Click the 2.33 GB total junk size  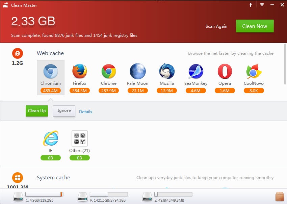[x=33, y=21]
